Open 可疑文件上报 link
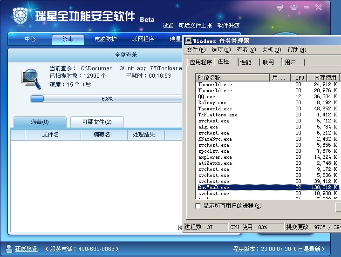The width and height of the screenshot is (341, 257). tap(195, 26)
